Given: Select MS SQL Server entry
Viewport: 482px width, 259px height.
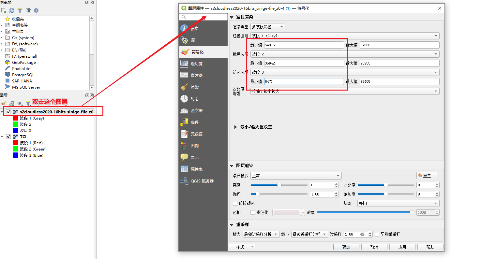Looking at the screenshot, I should point(26,87).
